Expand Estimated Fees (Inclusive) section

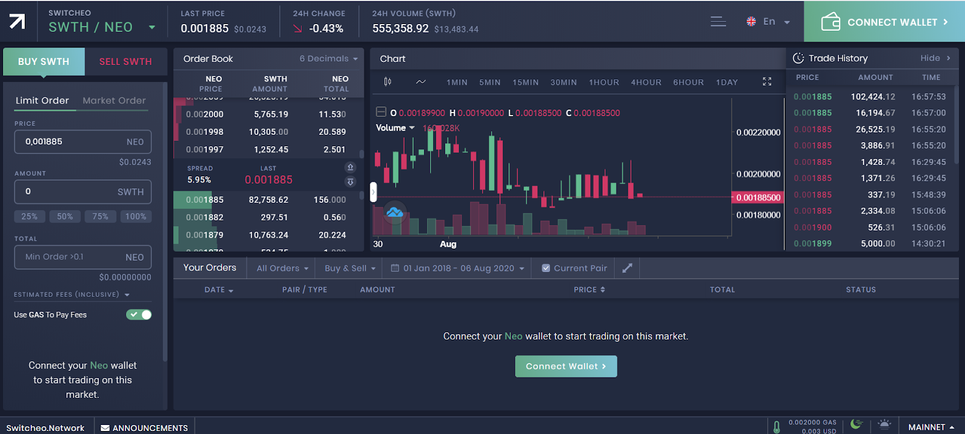click(72, 294)
